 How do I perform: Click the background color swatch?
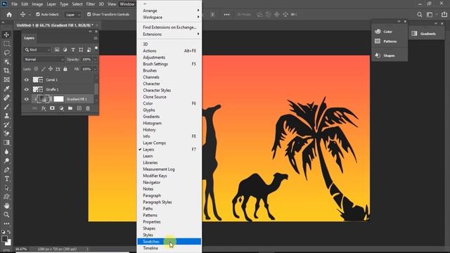(x=8, y=242)
